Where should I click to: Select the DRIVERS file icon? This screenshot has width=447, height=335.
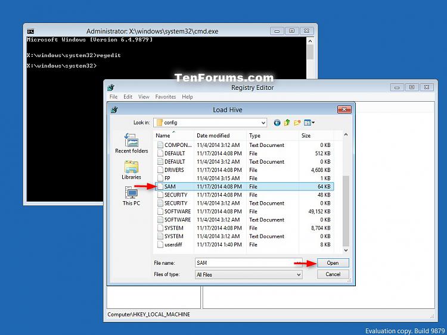(x=160, y=170)
